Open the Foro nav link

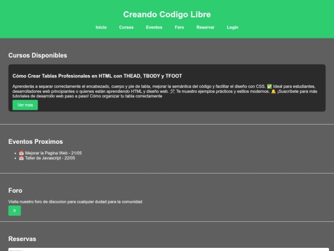click(x=179, y=27)
